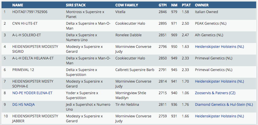Open Heidenskipster Holsteins link in Sophia-E row
The height and width of the screenshot is (125, 258).
tap(219, 81)
